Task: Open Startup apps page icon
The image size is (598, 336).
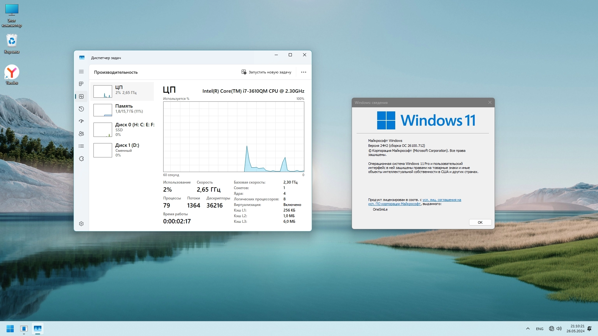Action: pyautogui.click(x=81, y=121)
